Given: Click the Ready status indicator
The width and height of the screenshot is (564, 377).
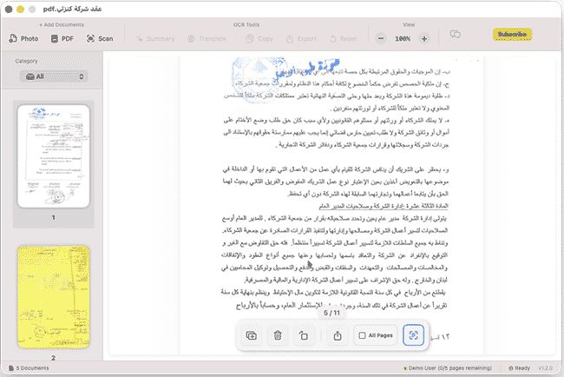Looking at the screenshot, I should pyautogui.click(x=519, y=368).
